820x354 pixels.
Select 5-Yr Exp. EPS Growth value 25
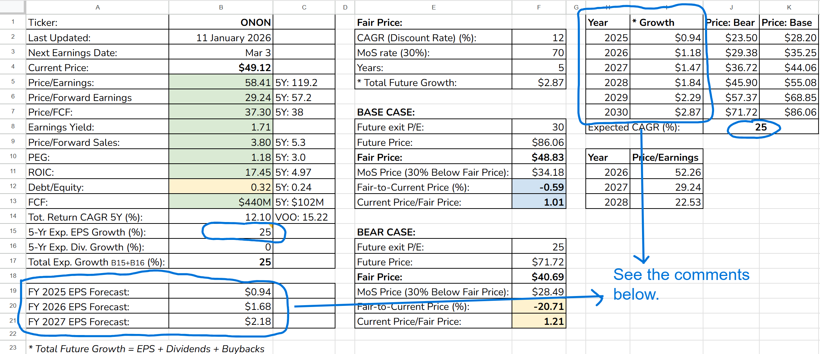pos(221,232)
